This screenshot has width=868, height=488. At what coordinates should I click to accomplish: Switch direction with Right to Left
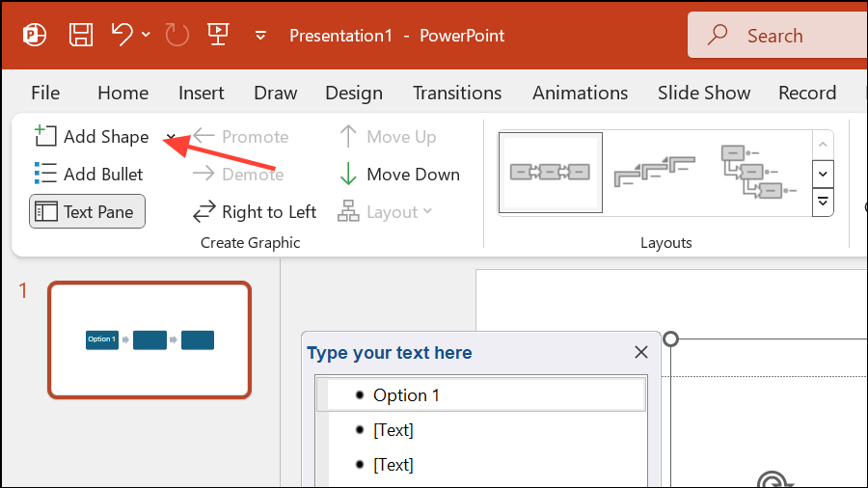pyautogui.click(x=255, y=212)
